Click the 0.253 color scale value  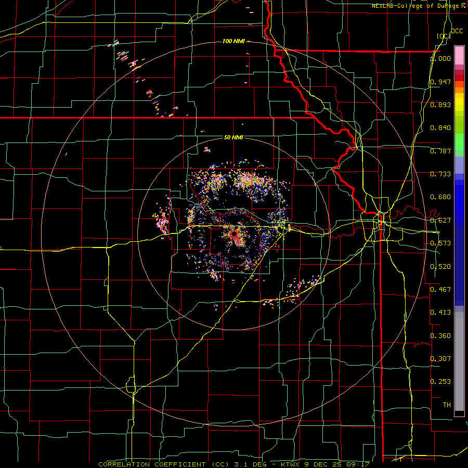[x=440, y=382]
